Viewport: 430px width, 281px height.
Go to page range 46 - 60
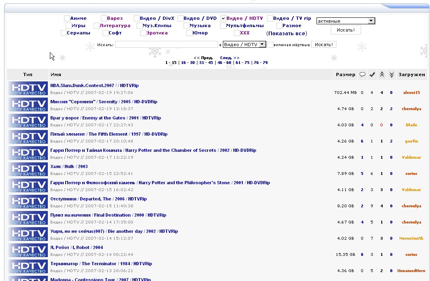click(x=225, y=63)
